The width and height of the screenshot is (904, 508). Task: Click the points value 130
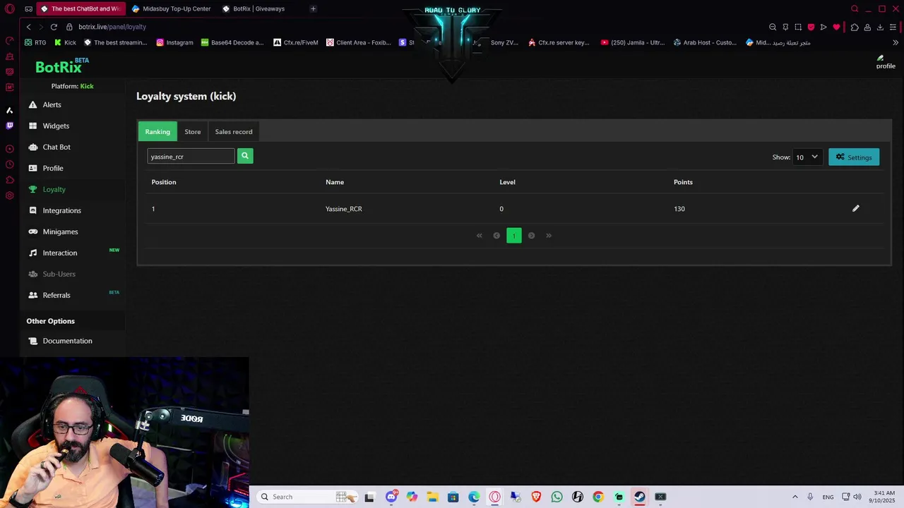tap(679, 209)
